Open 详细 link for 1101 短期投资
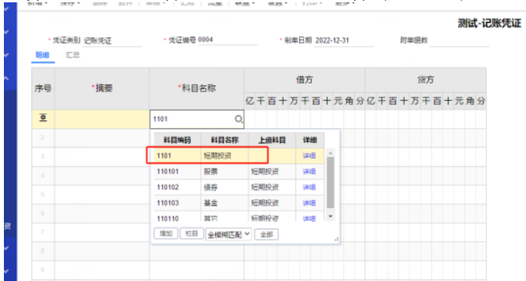The width and height of the screenshot is (526, 281). click(x=309, y=156)
